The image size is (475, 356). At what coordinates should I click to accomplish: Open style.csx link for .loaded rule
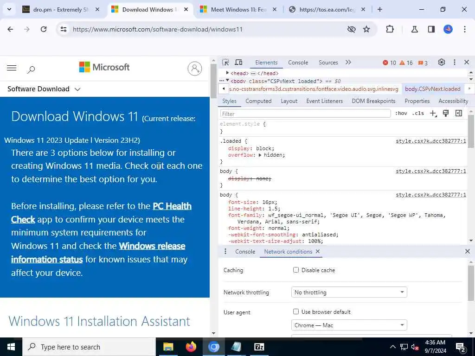pos(431,141)
